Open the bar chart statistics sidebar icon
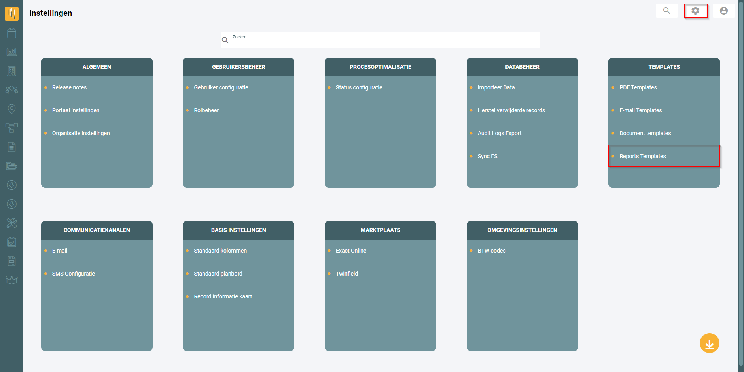This screenshot has width=744, height=372. click(11, 52)
